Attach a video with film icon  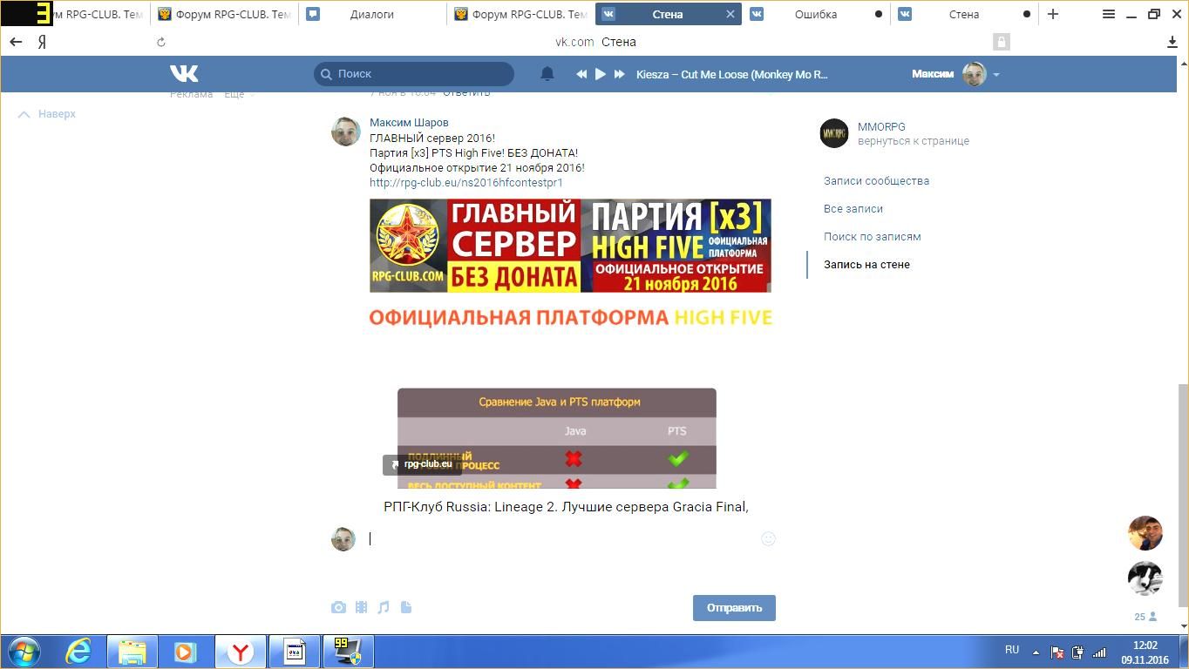pos(361,608)
